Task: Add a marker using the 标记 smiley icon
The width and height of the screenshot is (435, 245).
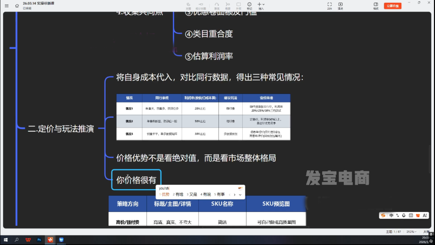Action: 249,6
